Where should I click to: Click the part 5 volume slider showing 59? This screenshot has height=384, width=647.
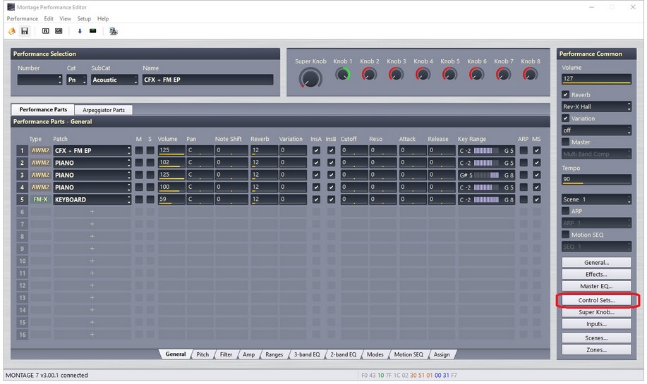pos(171,199)
